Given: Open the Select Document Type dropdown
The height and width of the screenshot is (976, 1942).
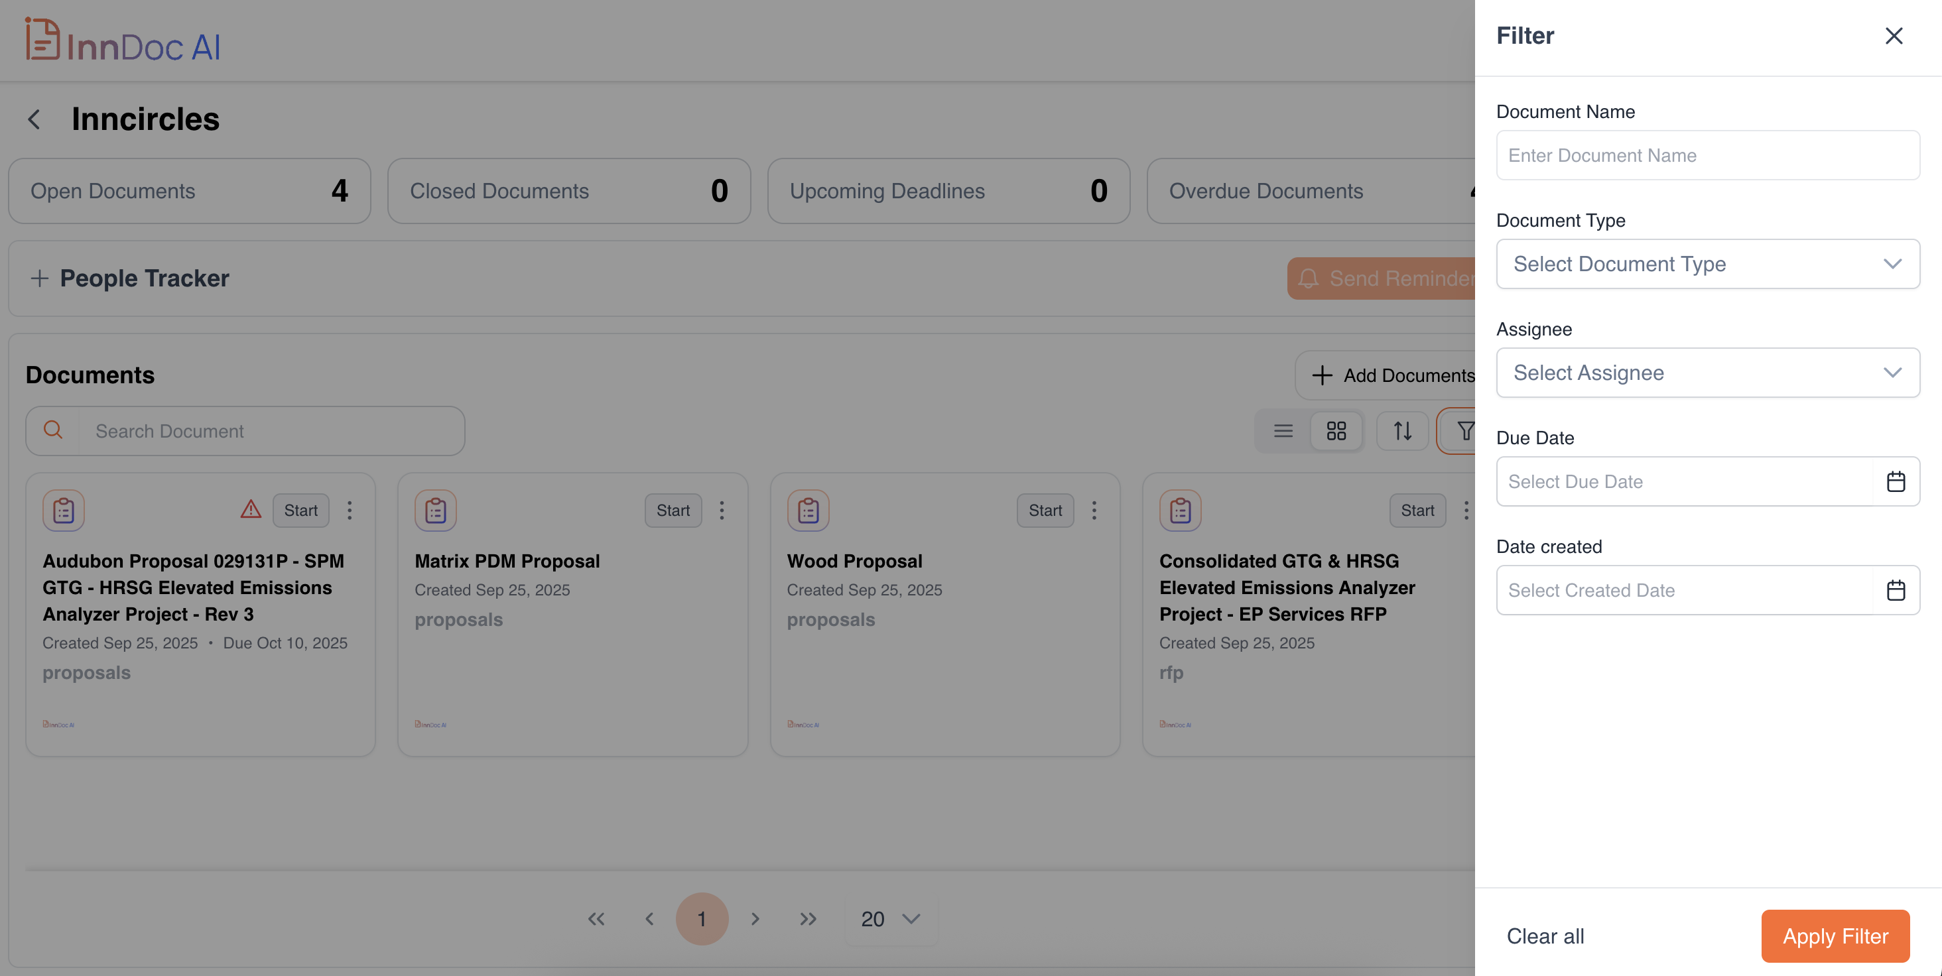Looking at the screenshot, I should click(1708, 264).
